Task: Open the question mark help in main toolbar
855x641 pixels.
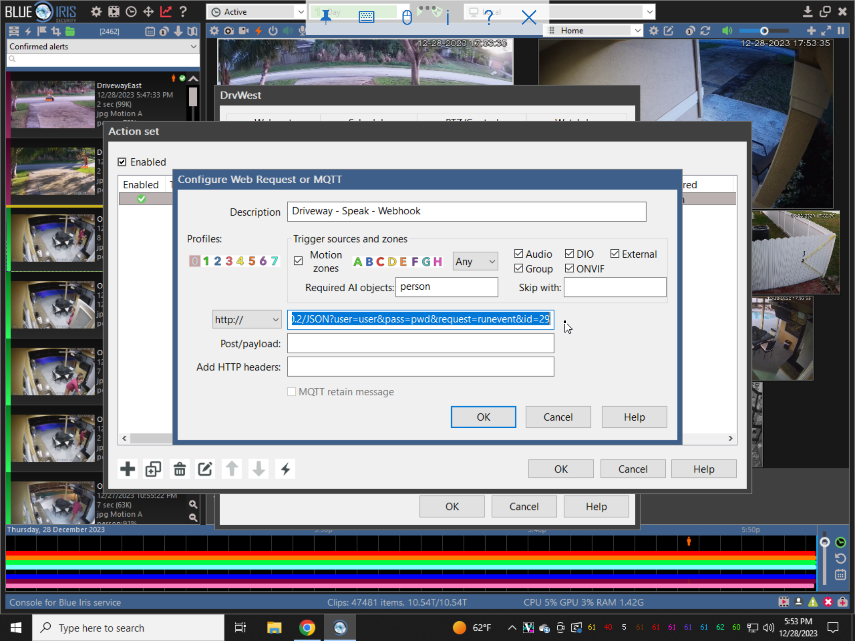Action: (x=183, y=11)
